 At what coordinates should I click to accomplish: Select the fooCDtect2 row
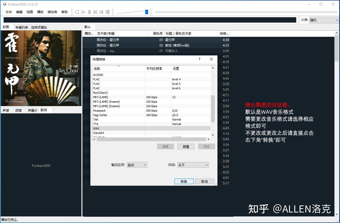[x=152, y=93]
